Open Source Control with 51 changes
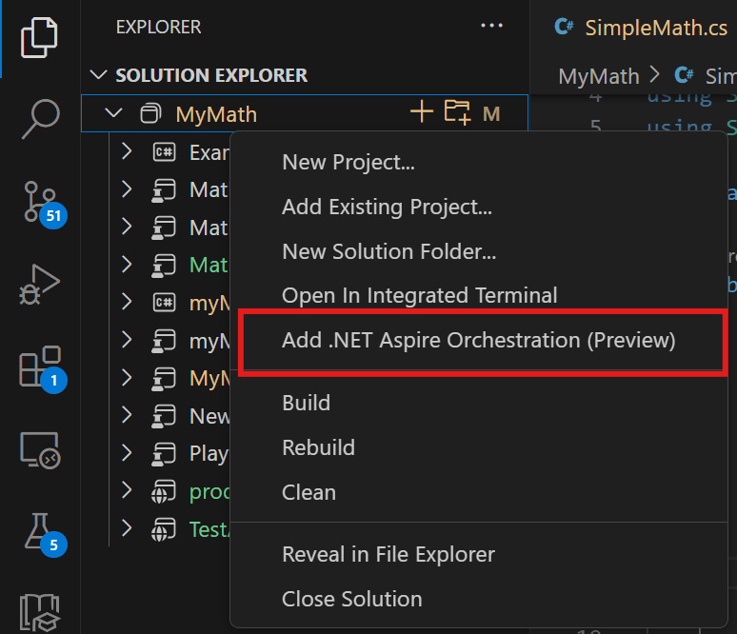This screenshot has width=737, height=634. (x=45, y=205)
